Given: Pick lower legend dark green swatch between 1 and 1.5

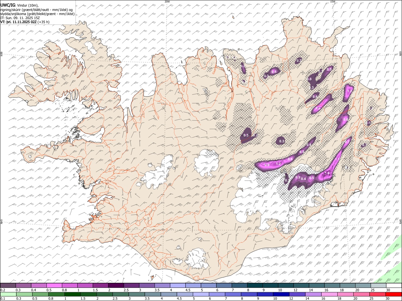Looking at the screenshot, I should coord(72,294).
